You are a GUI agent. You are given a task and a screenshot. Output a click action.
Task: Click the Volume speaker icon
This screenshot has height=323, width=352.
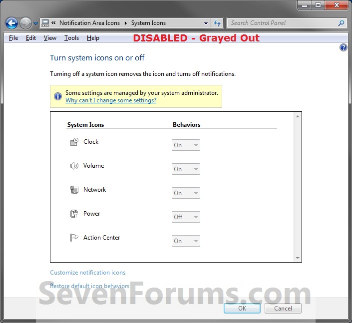(74, 166)
